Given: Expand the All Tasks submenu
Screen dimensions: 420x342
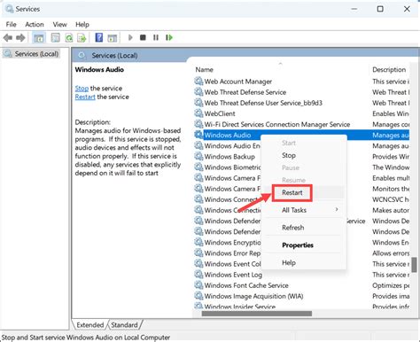Looking at the screenshot, I should 304,210.
